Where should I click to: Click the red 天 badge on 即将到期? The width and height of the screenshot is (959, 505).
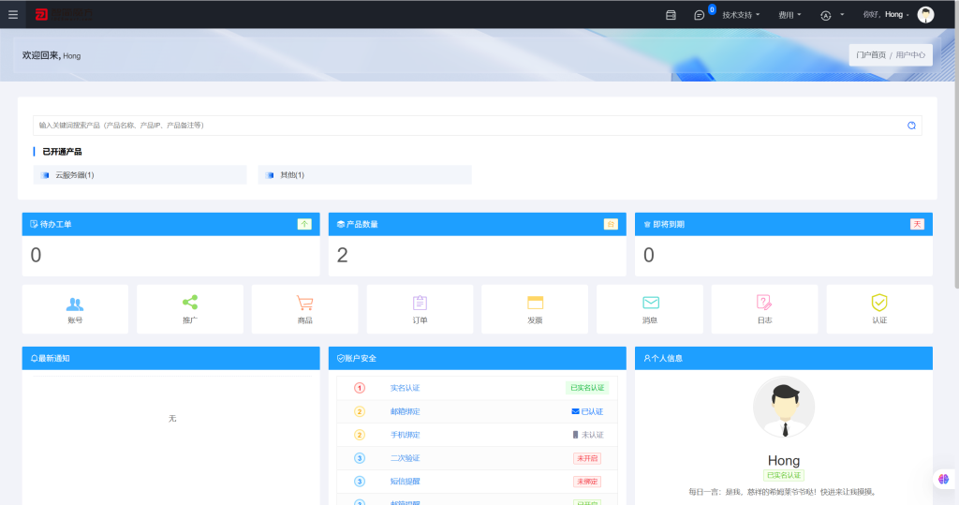click(x=917, y=224)
